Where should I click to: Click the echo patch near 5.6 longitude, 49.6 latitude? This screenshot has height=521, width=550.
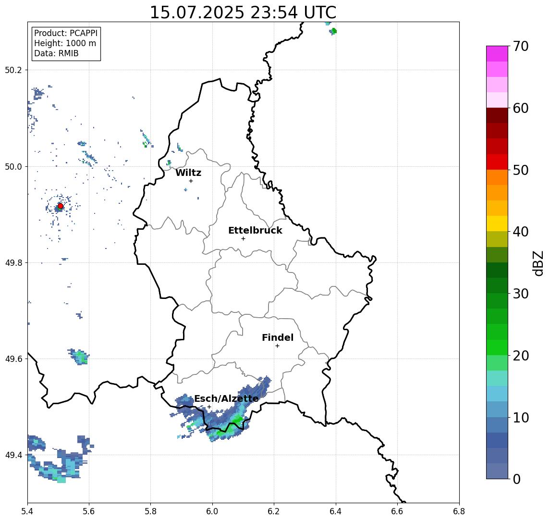[79, 357]
